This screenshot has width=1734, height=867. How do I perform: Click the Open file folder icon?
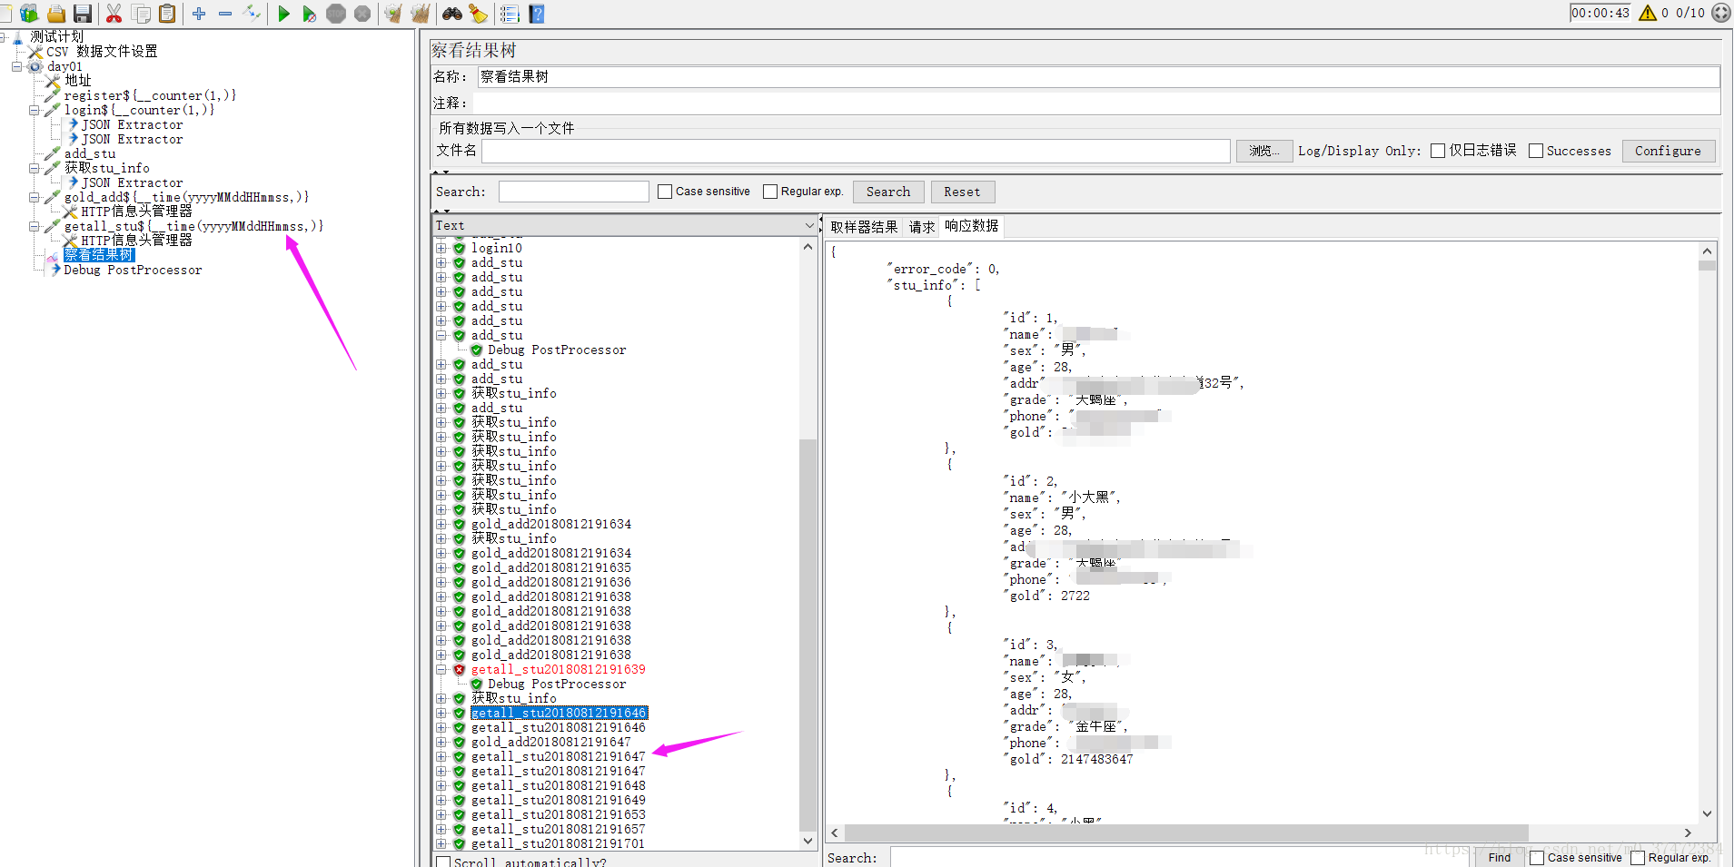[56, 14]
